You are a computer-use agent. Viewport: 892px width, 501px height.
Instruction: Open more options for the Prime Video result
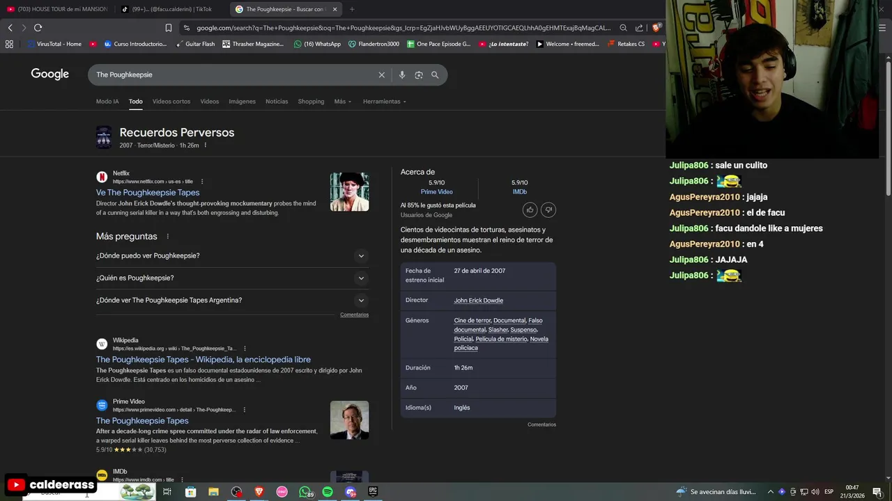(x=244, y=410)
